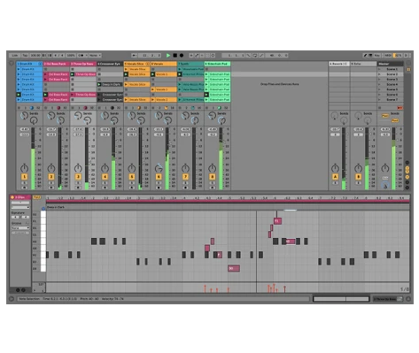Click the Tap tempo button
The width and height of the screenshot is (419, 353).
pyautogui.click(x=25, y=55)
